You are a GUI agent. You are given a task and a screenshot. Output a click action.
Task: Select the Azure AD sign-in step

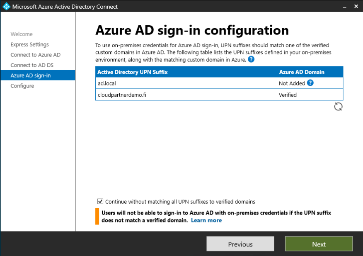31,76
